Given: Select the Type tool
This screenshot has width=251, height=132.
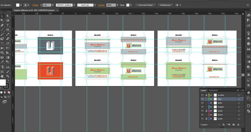Looking at the screenshot, I should coord(8,25).
